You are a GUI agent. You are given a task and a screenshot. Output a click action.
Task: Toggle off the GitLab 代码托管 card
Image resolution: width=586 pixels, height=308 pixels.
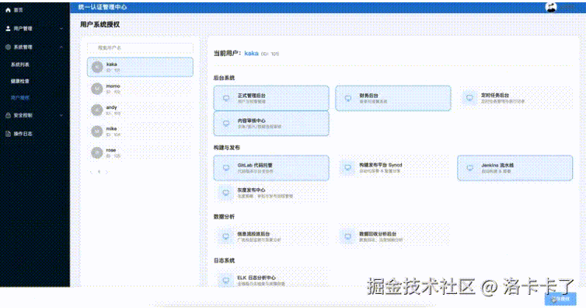[271, 168]
